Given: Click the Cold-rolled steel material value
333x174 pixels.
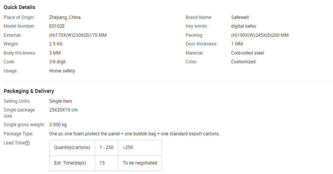Looking at the screenshot, I should point(248,53).
